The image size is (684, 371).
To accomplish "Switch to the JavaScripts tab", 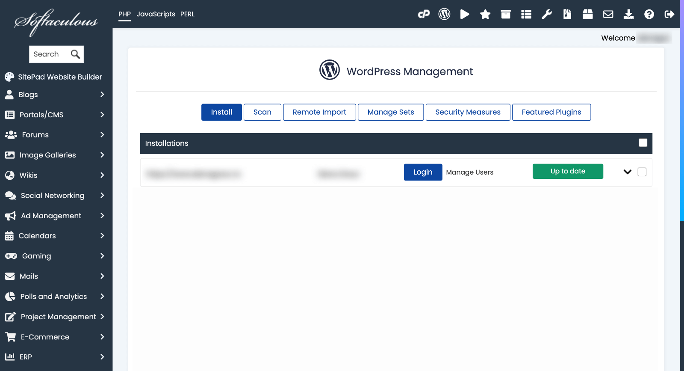I will [156, 14].
